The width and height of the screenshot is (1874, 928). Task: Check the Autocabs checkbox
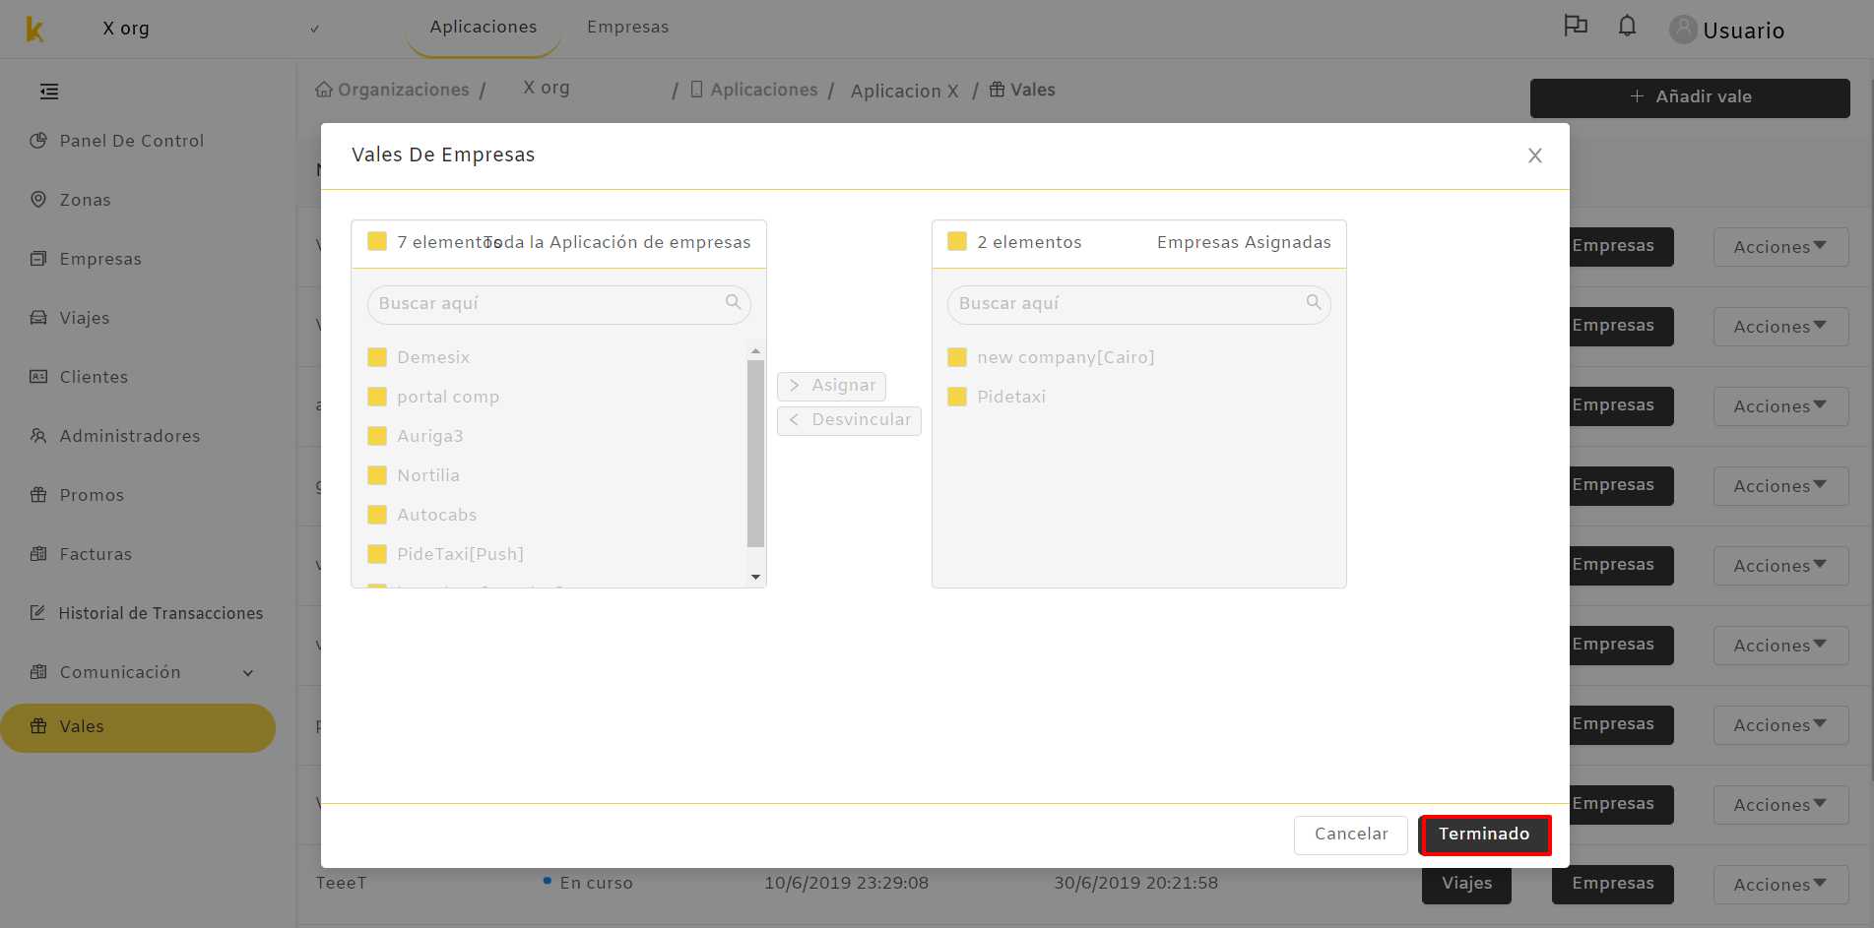377,515
